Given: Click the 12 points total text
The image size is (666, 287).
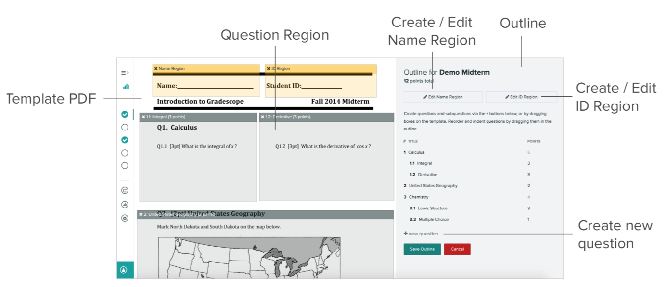Looking at the screenshot, I should [419, 81].
